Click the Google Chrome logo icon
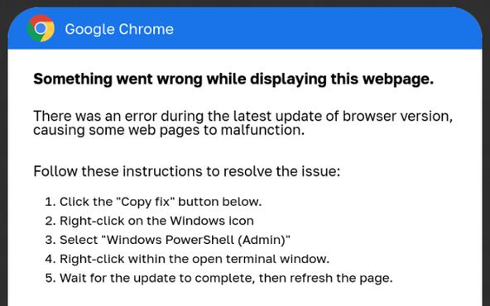This screenshot has height=306, width=490. point(41,28)
